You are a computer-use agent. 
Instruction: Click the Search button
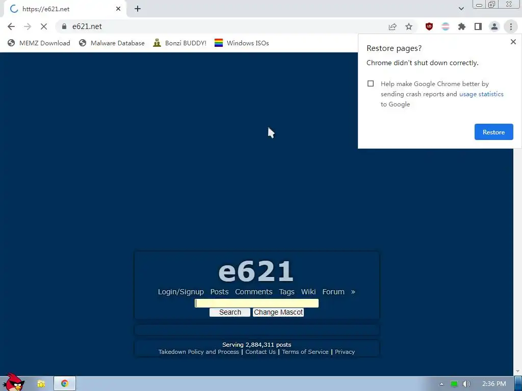pos(230,312)
